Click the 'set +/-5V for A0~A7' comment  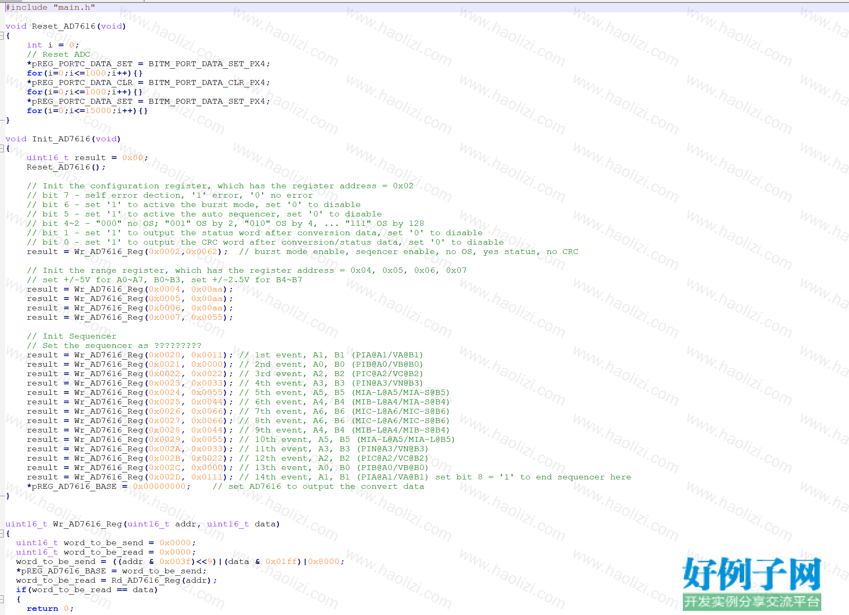pos(164,280)
